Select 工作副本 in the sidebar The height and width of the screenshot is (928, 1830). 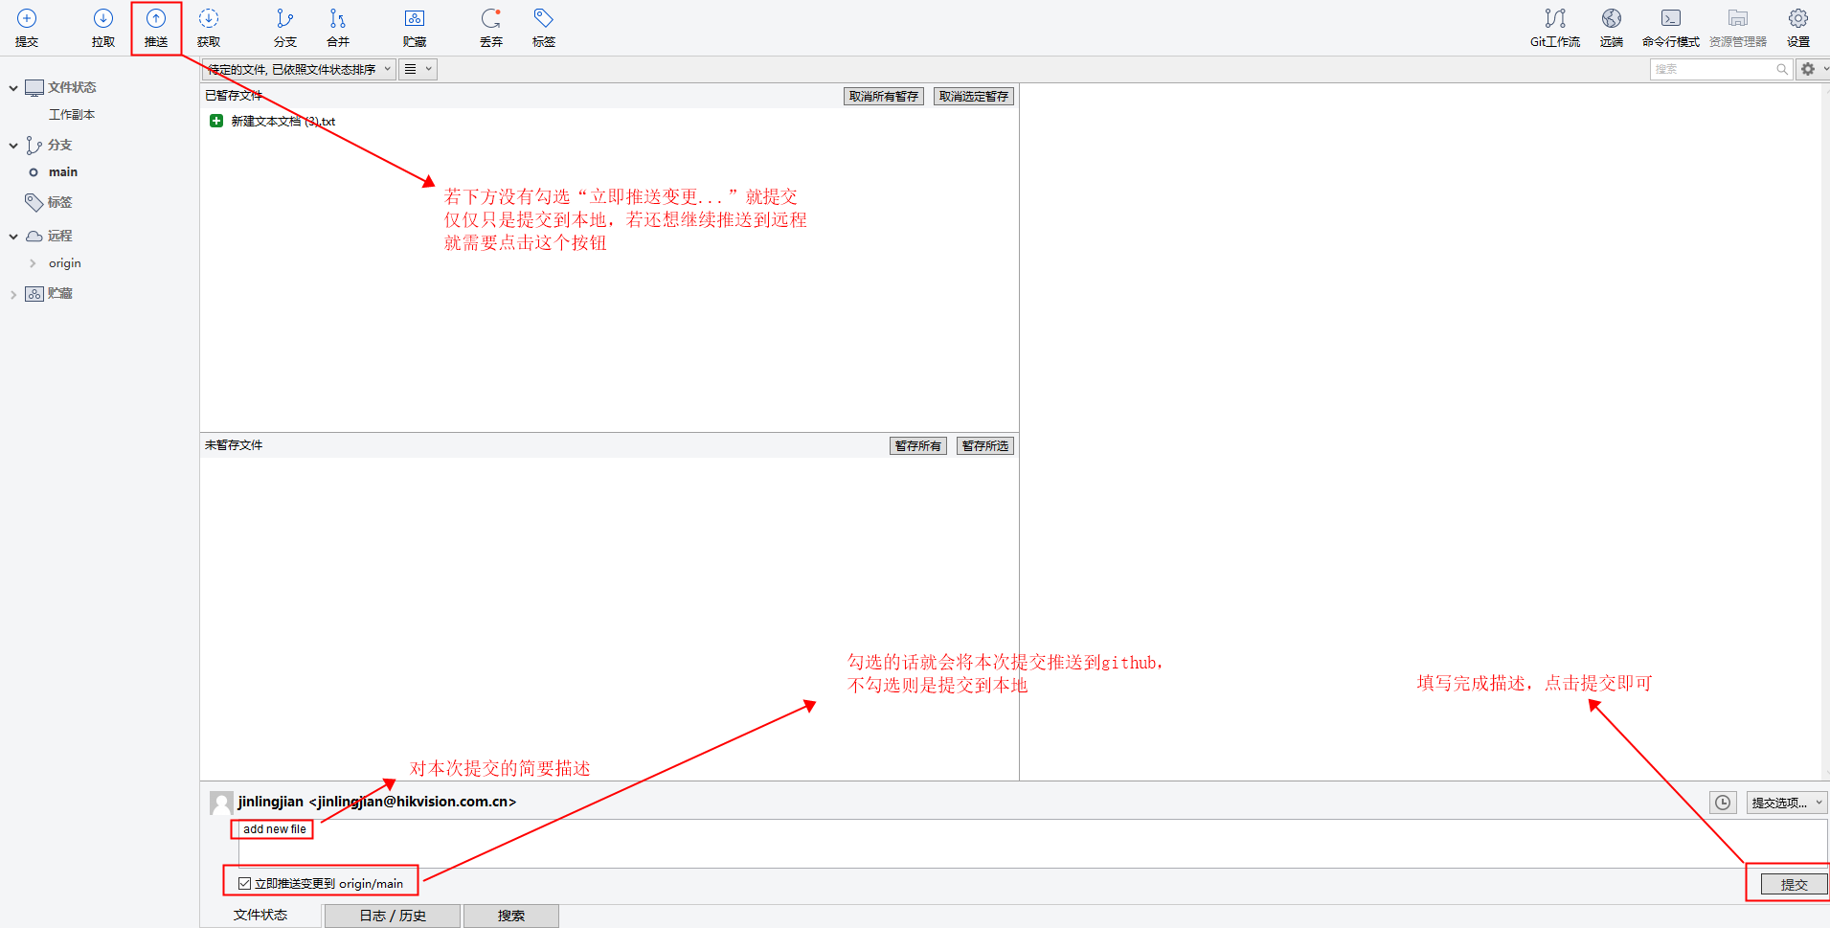click(72, 114)
